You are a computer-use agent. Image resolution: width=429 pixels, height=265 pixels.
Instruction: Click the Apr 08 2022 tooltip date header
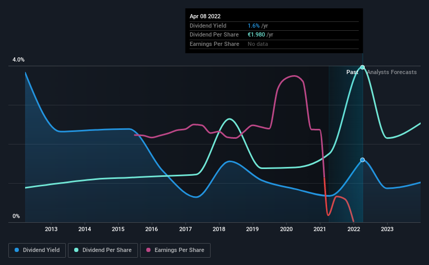click(x=205, y=16)
